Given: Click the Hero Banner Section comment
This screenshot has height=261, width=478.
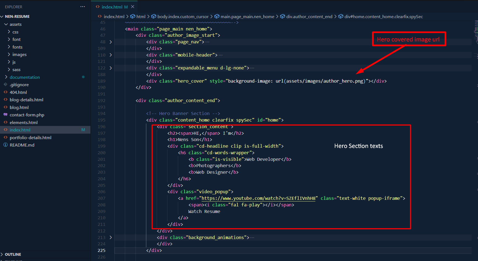Looking at the screenshot, I should click(183, 113).
